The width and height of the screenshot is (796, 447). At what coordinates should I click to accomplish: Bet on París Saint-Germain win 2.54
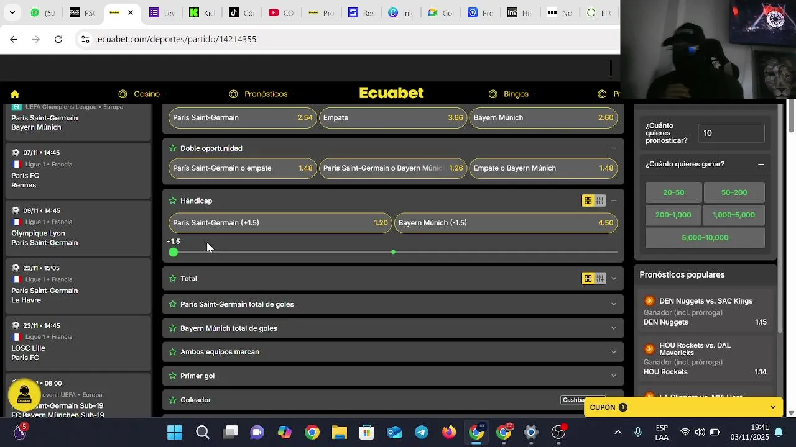(x=243, y=118)
